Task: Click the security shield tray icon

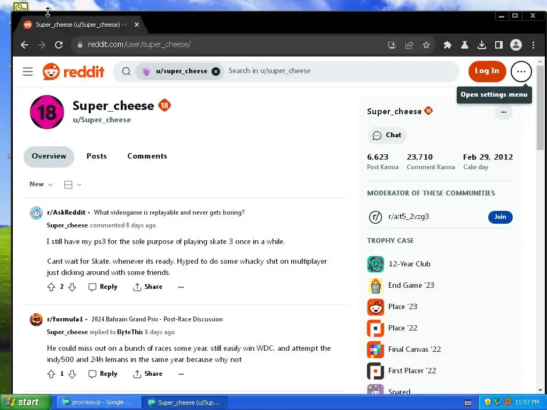Action: (x=487, y=403)
